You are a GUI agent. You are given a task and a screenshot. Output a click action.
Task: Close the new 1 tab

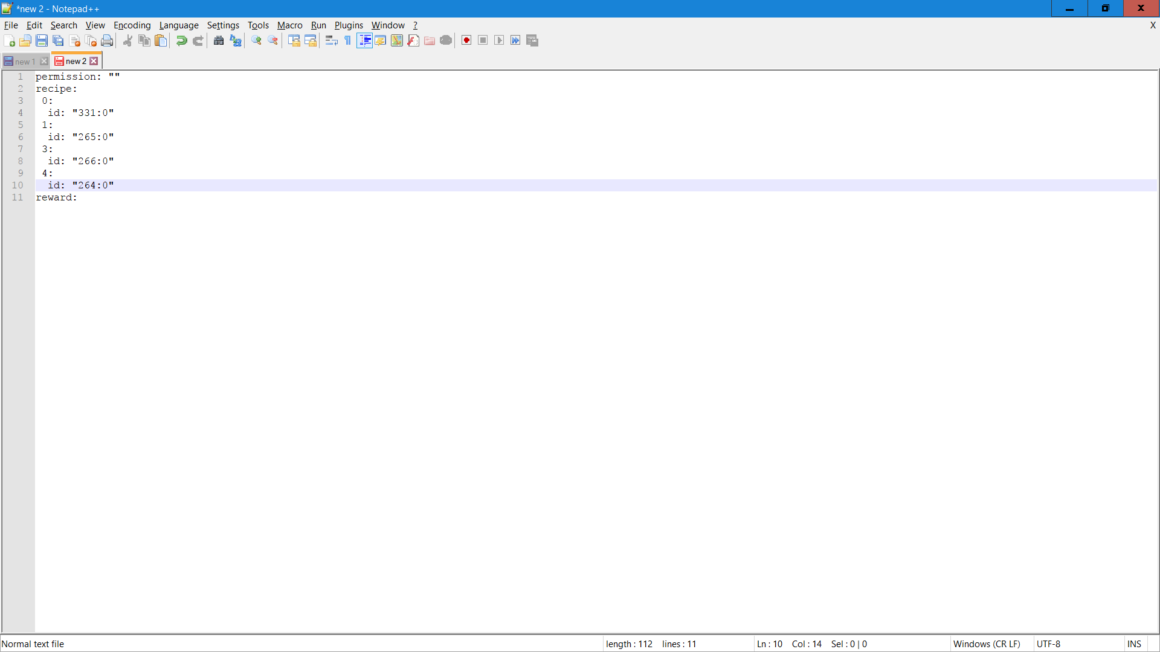(x=44, y=62)
